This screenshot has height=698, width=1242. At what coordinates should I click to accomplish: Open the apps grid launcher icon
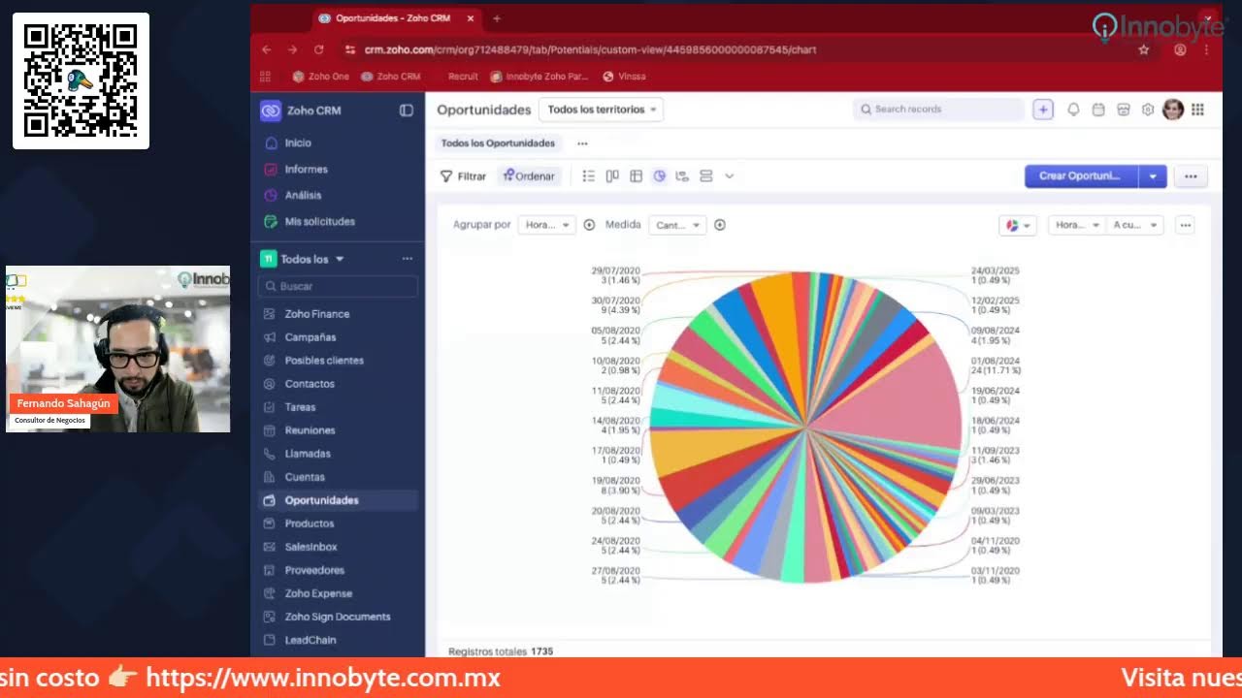(x=1197, y=110)
